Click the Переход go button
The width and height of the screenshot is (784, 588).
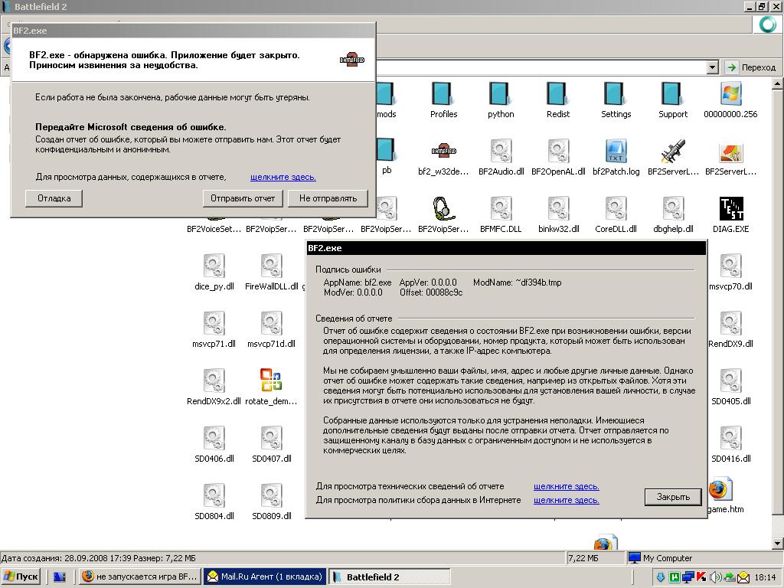(751, 67)
